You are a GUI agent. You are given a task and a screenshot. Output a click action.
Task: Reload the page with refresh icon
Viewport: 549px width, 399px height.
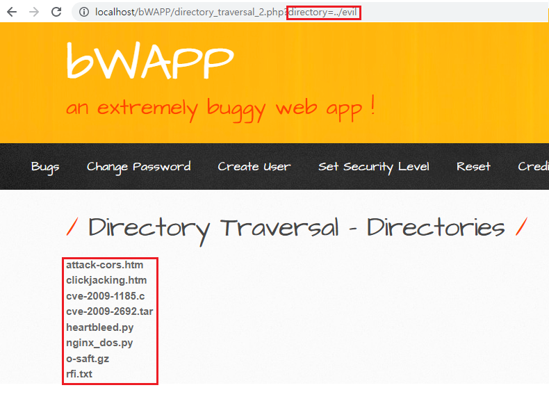click(56, 12)
